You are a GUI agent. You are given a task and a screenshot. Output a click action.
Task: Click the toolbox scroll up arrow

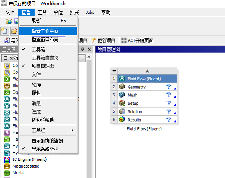point(89,57)
